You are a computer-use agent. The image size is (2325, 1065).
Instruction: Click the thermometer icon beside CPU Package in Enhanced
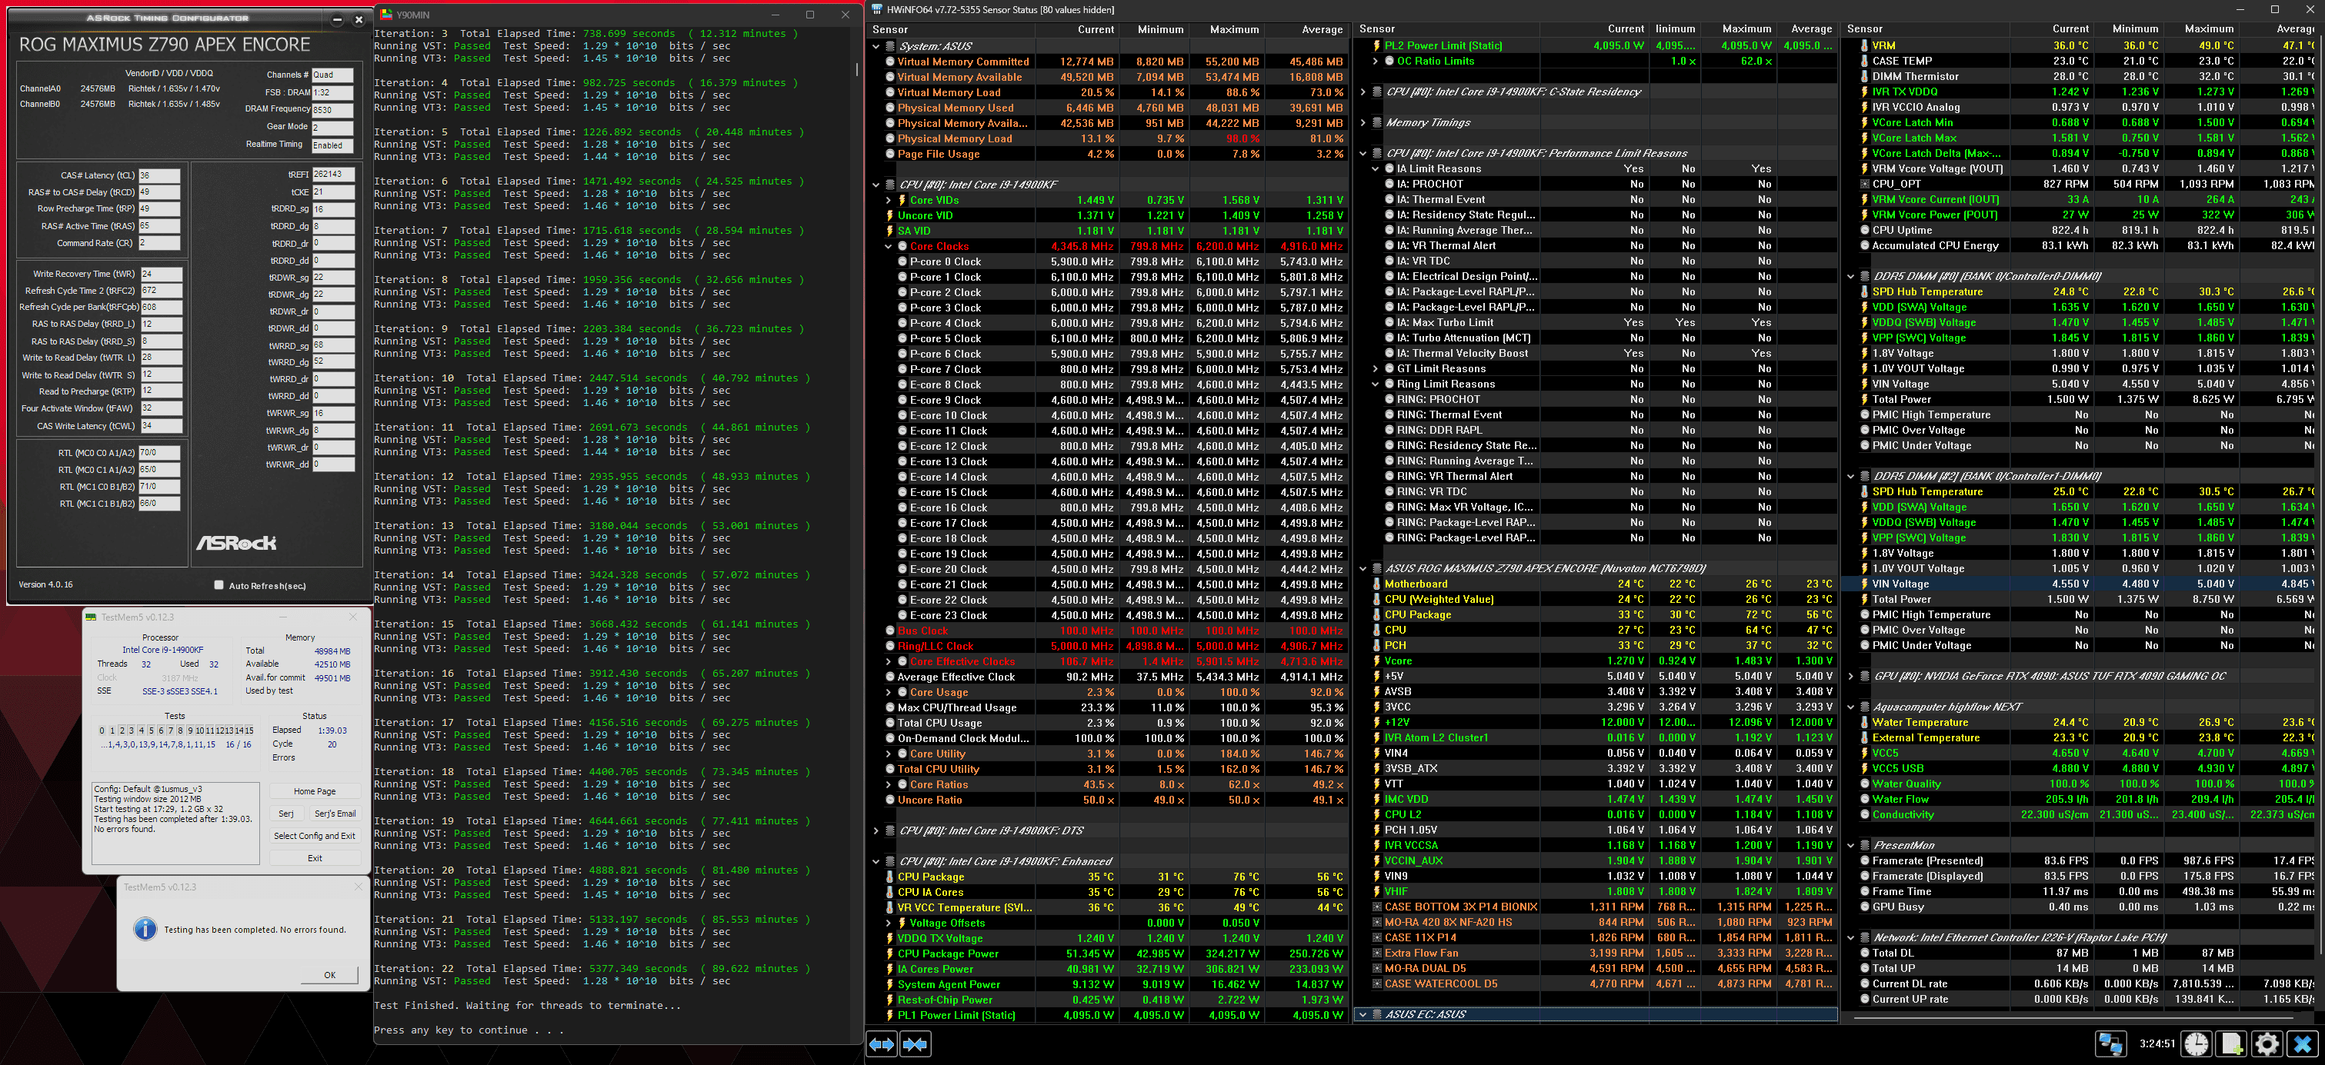point(889,877)
